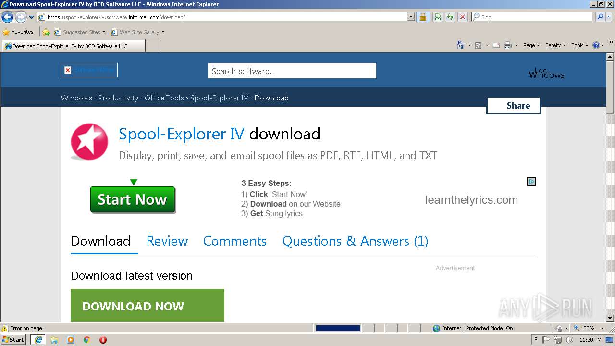Viewport: 615px width, 346px height.
Task: Click the DOWNLOAD NOW button
Action: pos(148,306)
